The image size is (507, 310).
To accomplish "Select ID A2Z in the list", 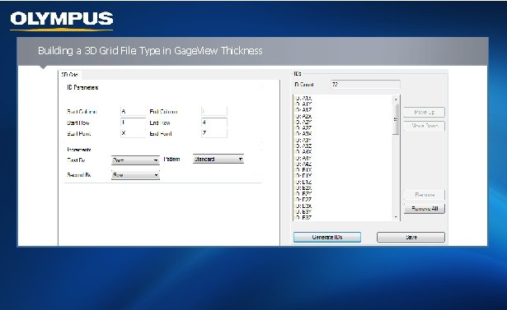I will pos(303,128).
